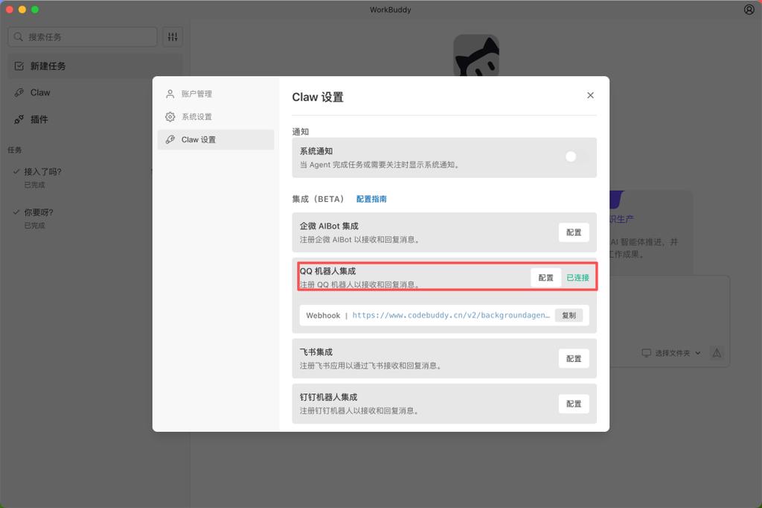
Task: Click the filter icon beside search box
Action: pos(173,36)
